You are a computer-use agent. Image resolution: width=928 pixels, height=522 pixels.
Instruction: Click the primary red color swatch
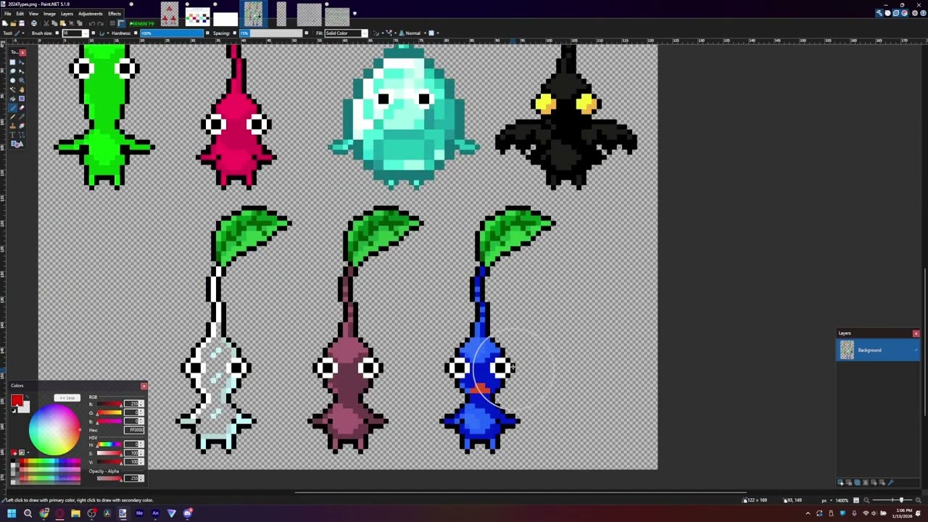[17, 400]
